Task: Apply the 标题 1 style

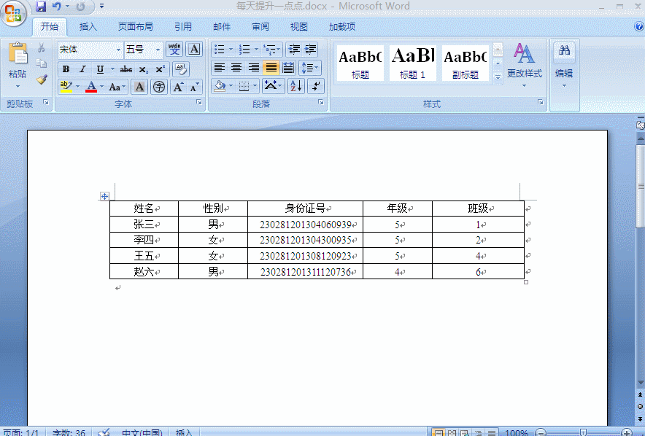Action: 412,63
